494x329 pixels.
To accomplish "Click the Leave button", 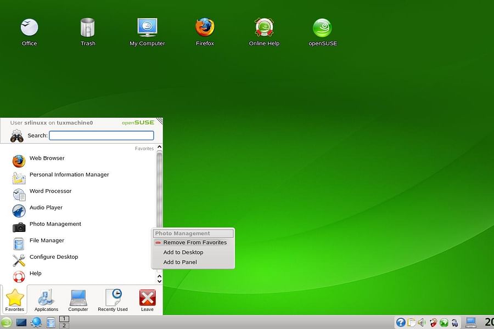I will 147,299.
